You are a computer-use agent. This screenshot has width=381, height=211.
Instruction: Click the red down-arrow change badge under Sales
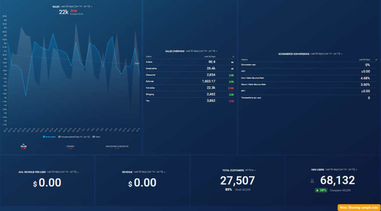(x=73, y=11)
